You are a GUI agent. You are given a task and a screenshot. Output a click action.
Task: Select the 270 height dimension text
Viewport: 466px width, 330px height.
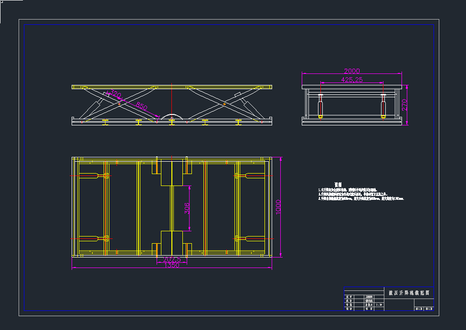tap(404, 105)
